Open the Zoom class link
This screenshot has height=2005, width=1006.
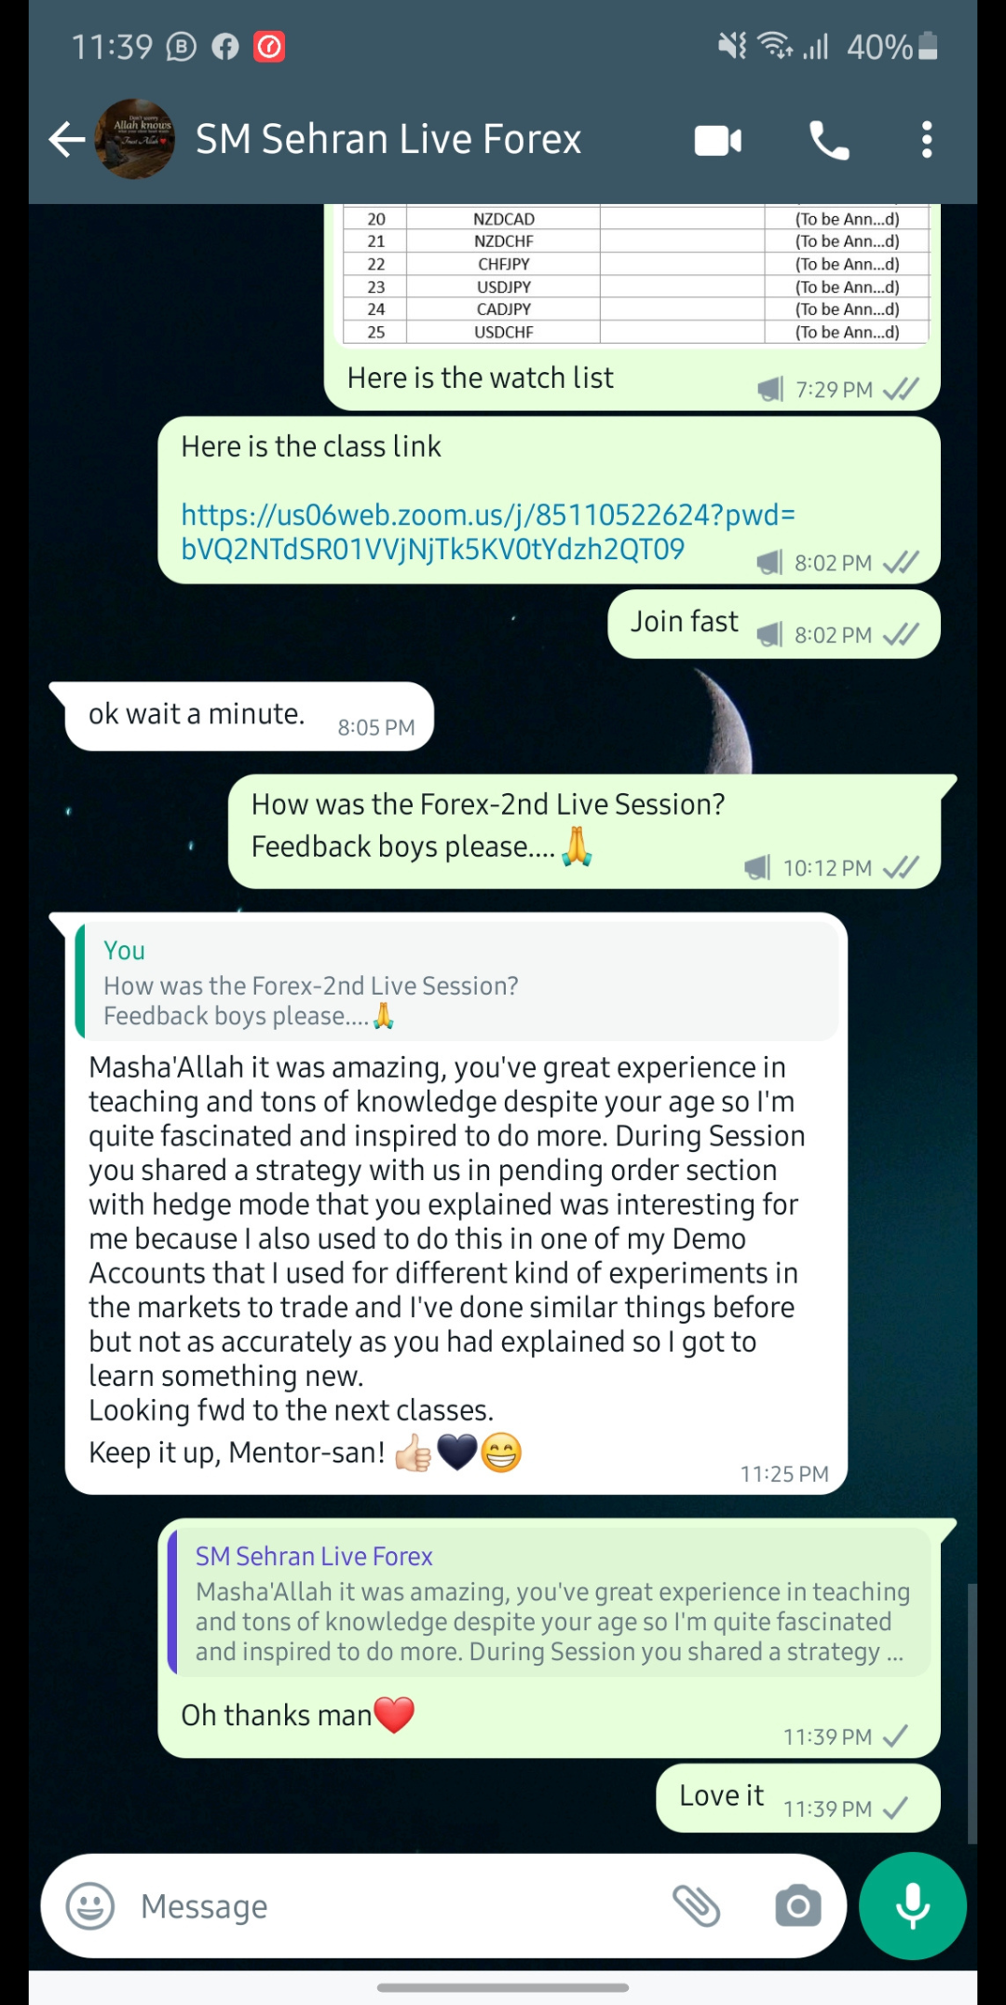(487, 531)
